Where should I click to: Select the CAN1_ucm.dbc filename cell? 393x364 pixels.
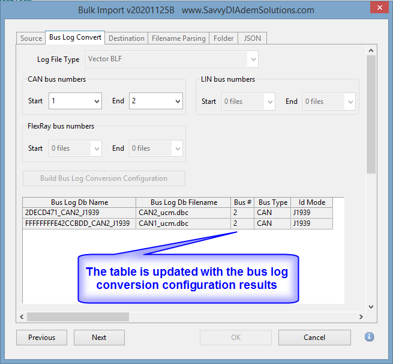tap(183, 223)
